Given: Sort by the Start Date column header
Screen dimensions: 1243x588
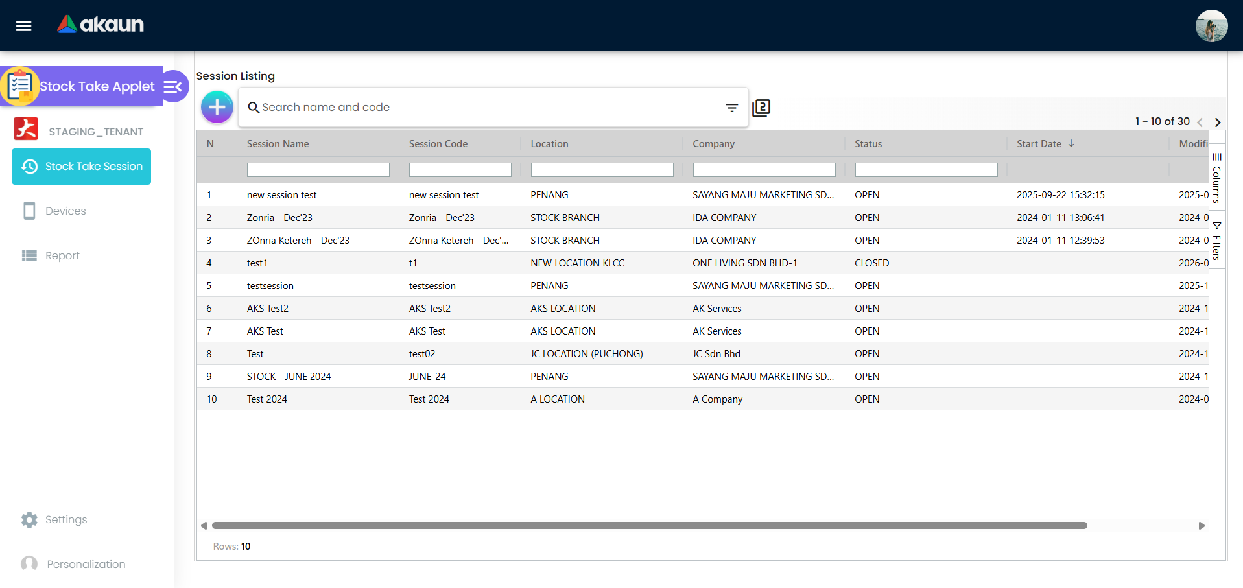Looking at the screenshot, I should 1039,144.
